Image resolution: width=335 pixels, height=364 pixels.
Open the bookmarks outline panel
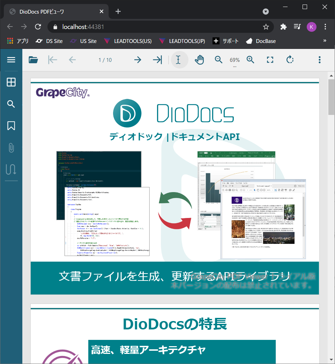tap(11, 126)
